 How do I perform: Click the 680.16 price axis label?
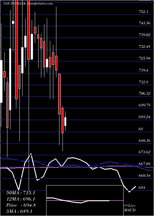tap(144, 141)
